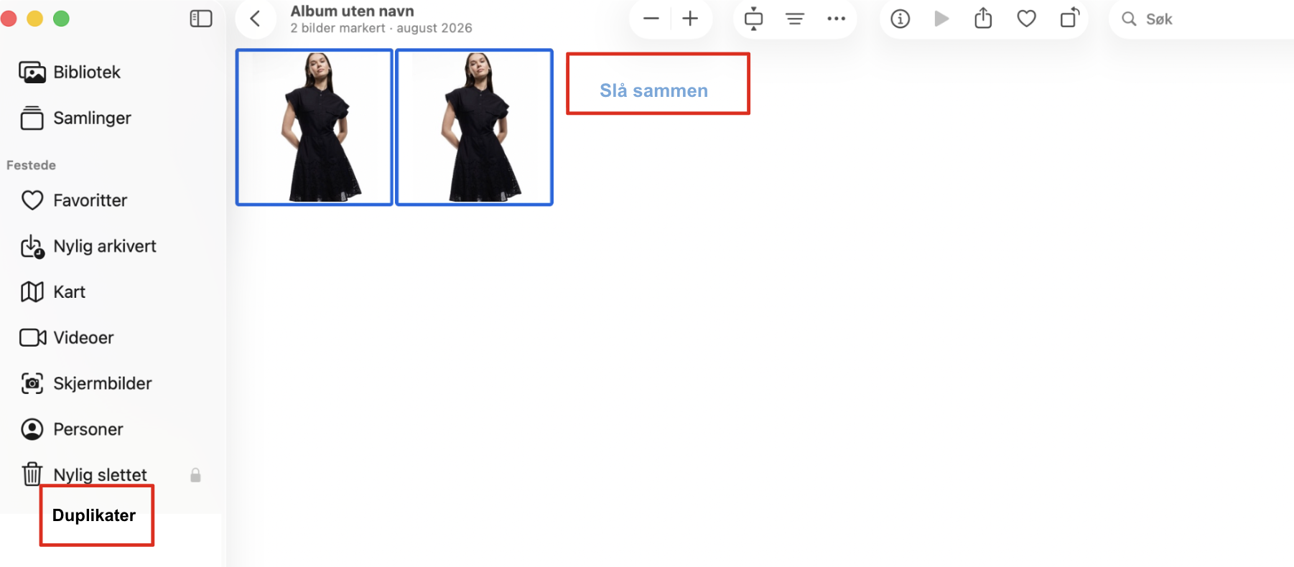Click the Nylig slettet trash icon
The image size is (1294, 567).
(x=32, y=474)
